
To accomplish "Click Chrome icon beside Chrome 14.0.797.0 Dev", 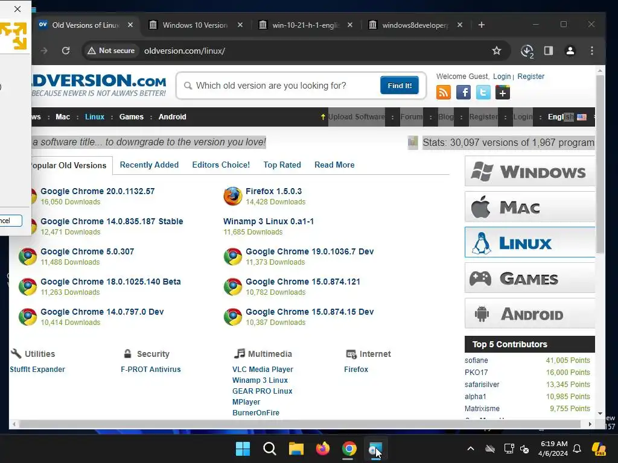I will click(x=28, y=317).
